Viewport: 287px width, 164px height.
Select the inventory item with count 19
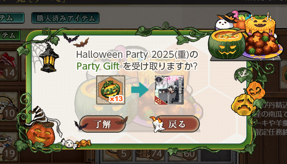(x=9, y=147)
